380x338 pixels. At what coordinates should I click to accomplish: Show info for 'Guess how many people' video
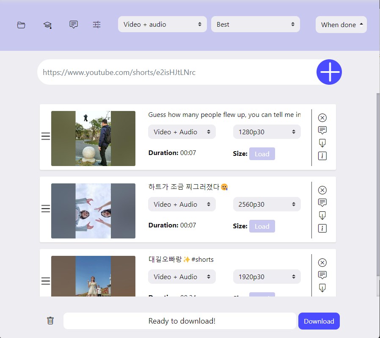tap(322, 156)
